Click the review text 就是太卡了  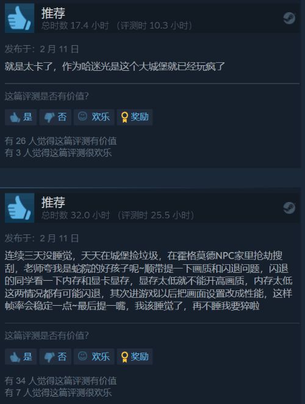115,67
